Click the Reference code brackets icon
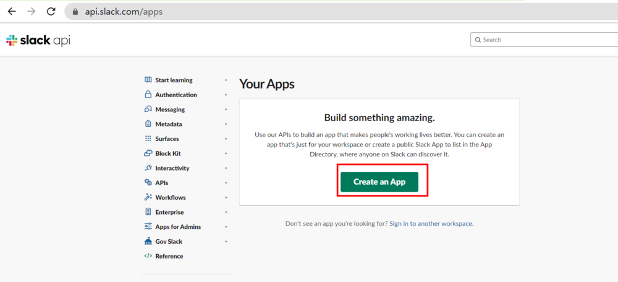The height and width of the screenshot is (282, 618). (x=148, y=256)
